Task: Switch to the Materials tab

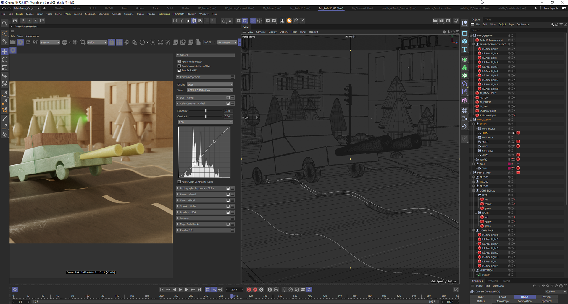Action: click(493, 281)
